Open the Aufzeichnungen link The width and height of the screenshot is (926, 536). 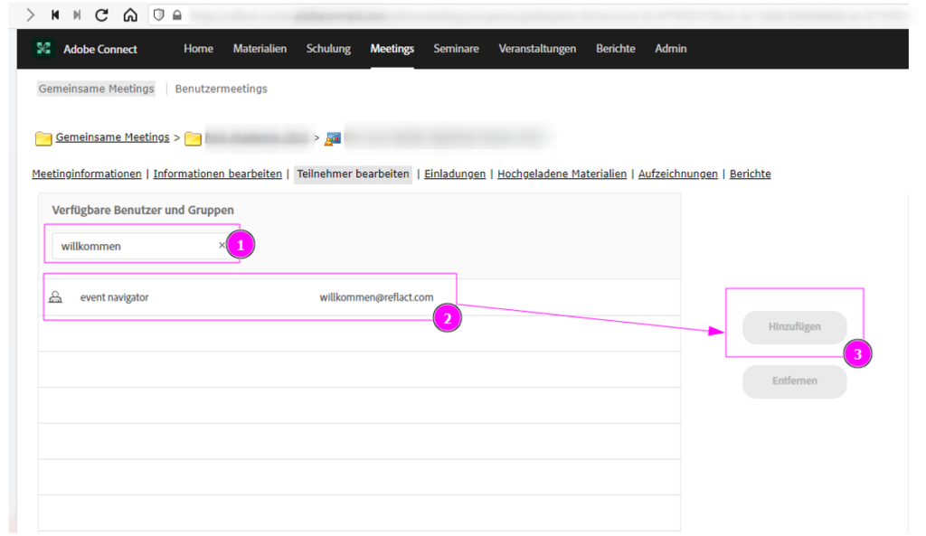coord(677,174)
